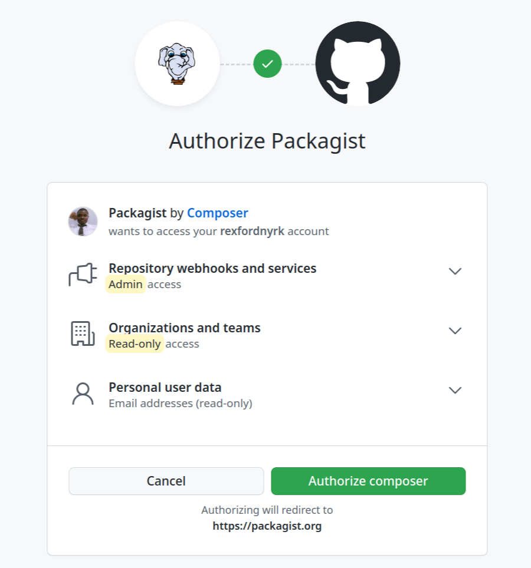Click the highlighted Admin access badge
This screenshot has height=568, width=531.
coord(124,284)
